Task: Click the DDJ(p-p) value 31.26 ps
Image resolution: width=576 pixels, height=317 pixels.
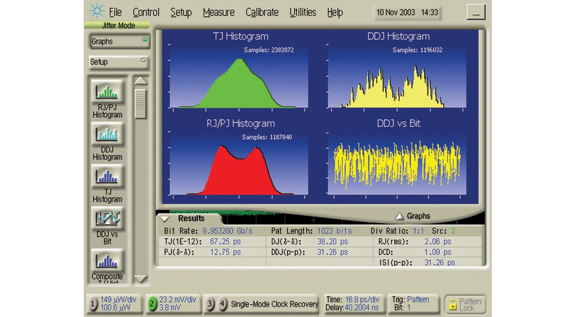Action: tap(333, 253)
